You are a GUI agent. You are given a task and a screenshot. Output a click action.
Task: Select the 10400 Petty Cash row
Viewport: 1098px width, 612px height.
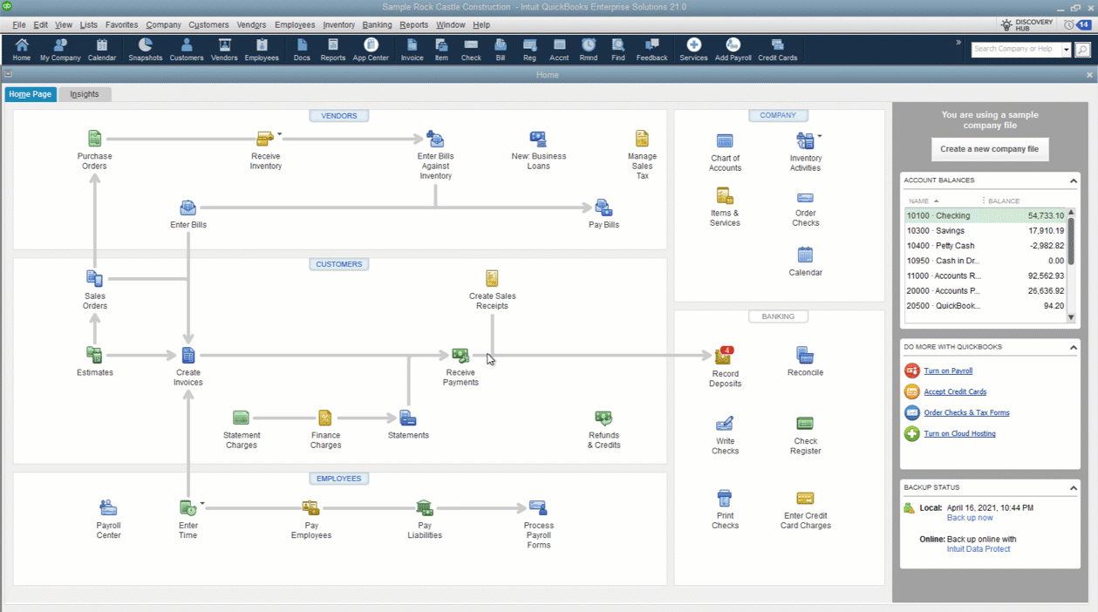coord(985,246)
